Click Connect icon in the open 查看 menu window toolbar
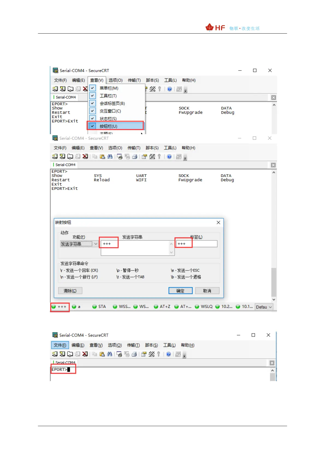 [55, 89]
